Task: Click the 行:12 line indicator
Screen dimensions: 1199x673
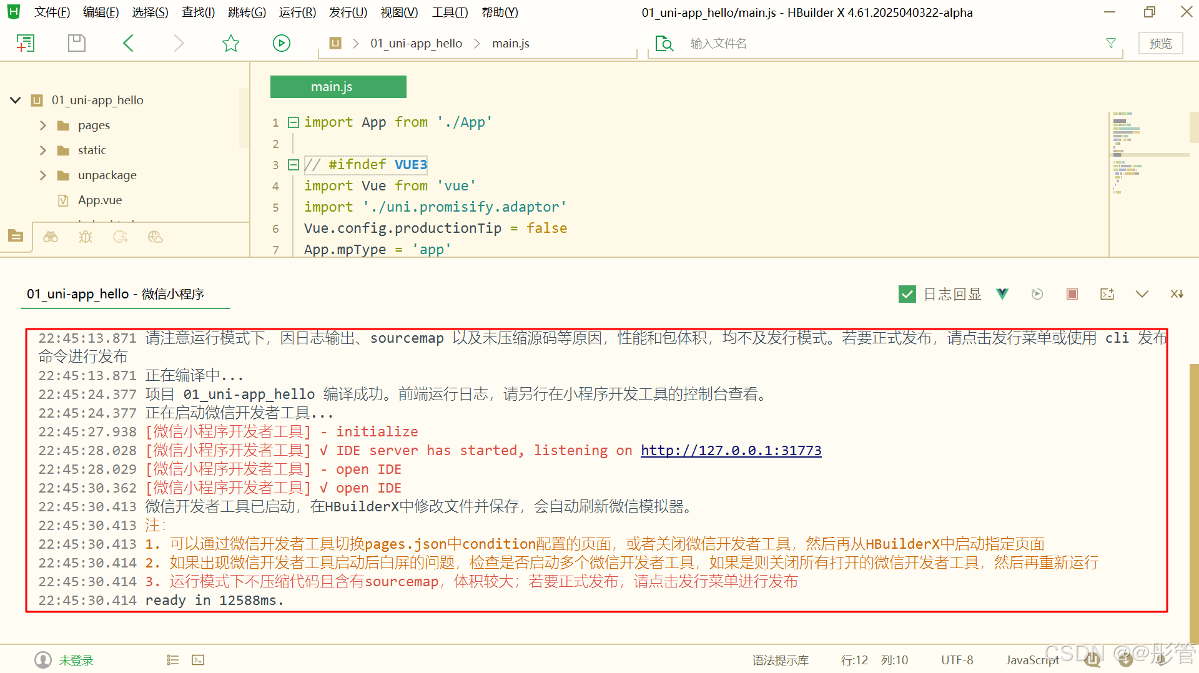Action: pos(854,660)
